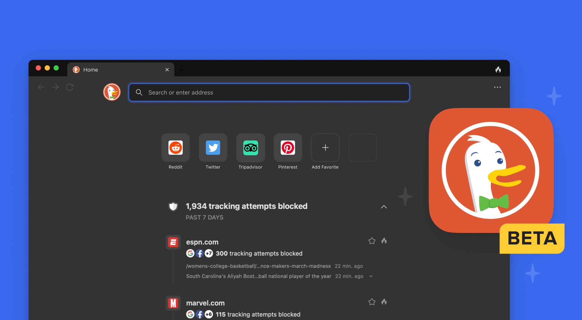Click the DuckDuckGo duck logo icon
Viewport: 582px width, 320px height.
tap(112, 92)
